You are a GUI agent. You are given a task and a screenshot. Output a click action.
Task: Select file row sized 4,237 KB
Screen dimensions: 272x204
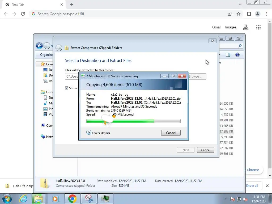[226, 115]
